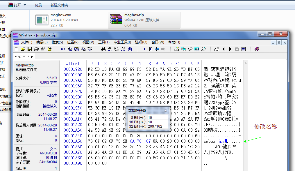Click the black right triangle navigation icon
Image resolution: width=295 pixels, height=171 pixels.
pos(230,49)
